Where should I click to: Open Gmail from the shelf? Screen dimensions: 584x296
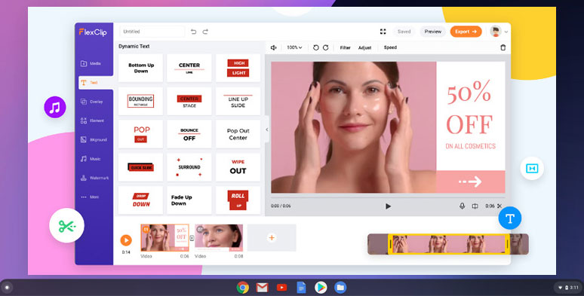pyautogui.click(x=263, y=288)
